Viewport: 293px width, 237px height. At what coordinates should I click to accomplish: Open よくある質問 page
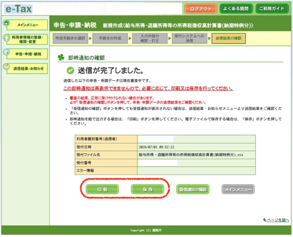[236, 9]
